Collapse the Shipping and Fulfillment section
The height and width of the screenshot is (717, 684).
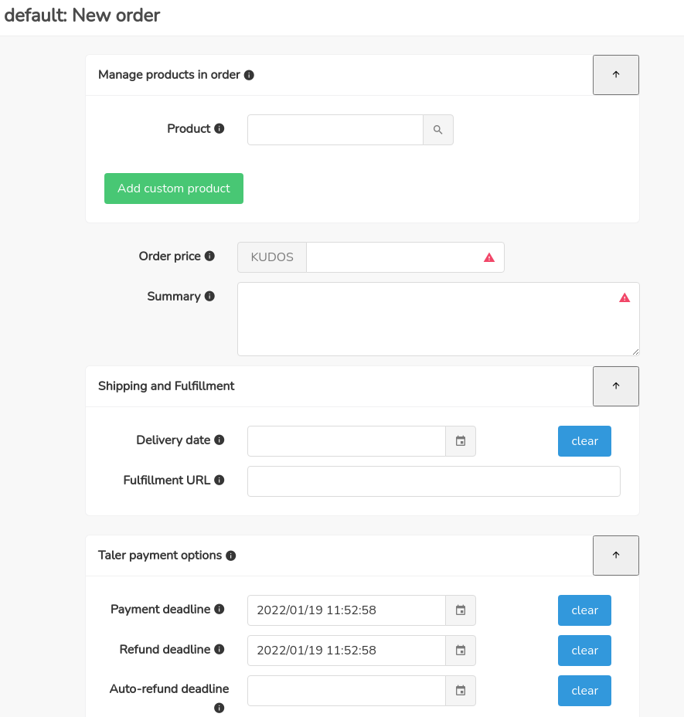pos(615,386)
